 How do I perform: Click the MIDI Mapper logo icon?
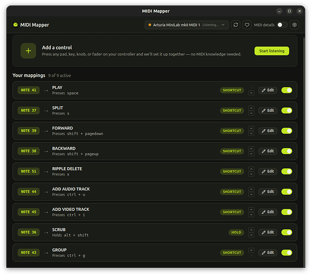click(x=15, y=25)
